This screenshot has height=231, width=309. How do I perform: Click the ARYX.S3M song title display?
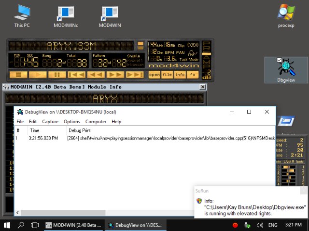(x=71, y=46)
